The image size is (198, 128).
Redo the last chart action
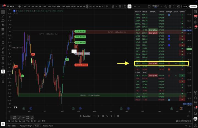coord(139,6)
